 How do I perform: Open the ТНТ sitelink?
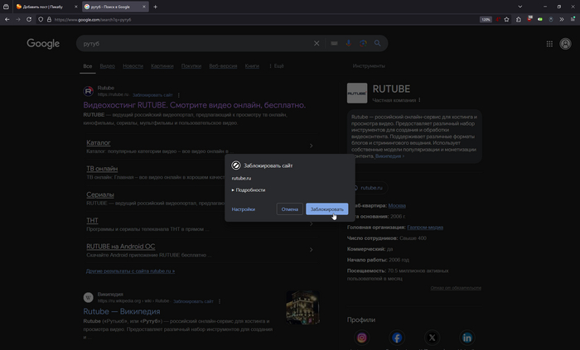(92, 220)
